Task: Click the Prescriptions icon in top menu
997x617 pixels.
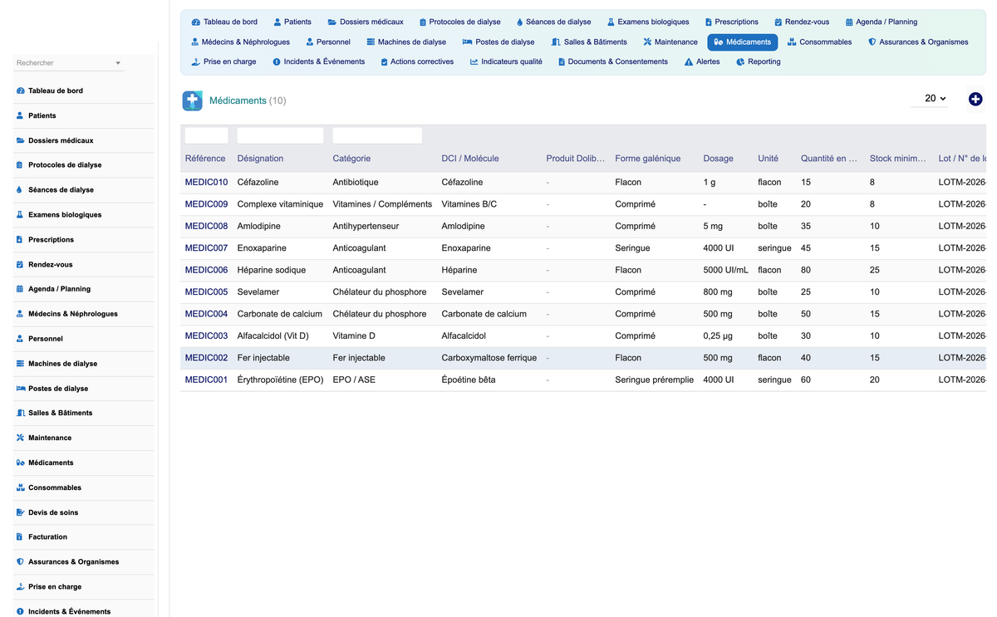Action: pos(708,22)
